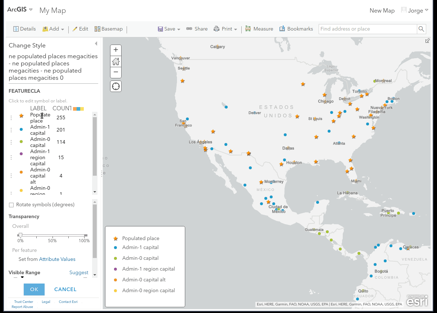Click the Admin-1 capital label in symbol list

click(x=40, y=130)
